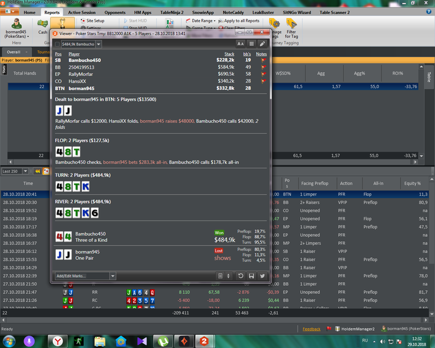Click the help icon in the title bar
435x348 pixels.
429,11
